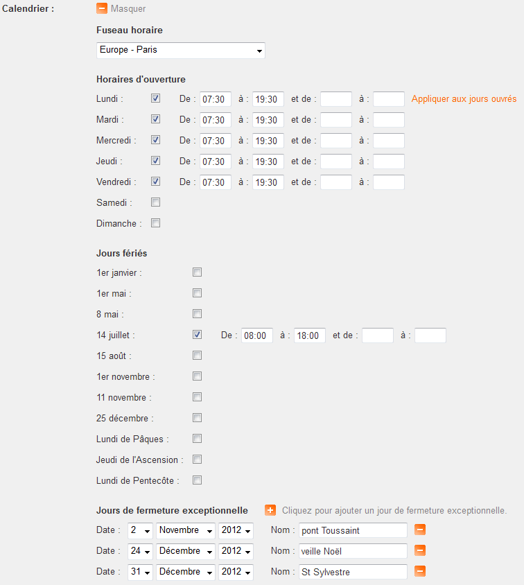Click the 14 juillet closing time field
Image resolution: width=524 pixels, height=585 pixels.
[310, 335]
